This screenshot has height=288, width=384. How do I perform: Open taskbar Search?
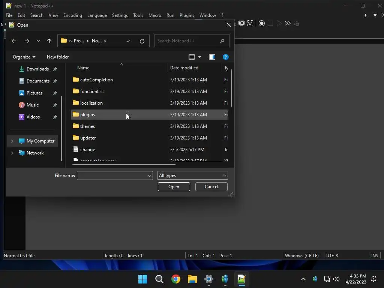coord(159,279)
